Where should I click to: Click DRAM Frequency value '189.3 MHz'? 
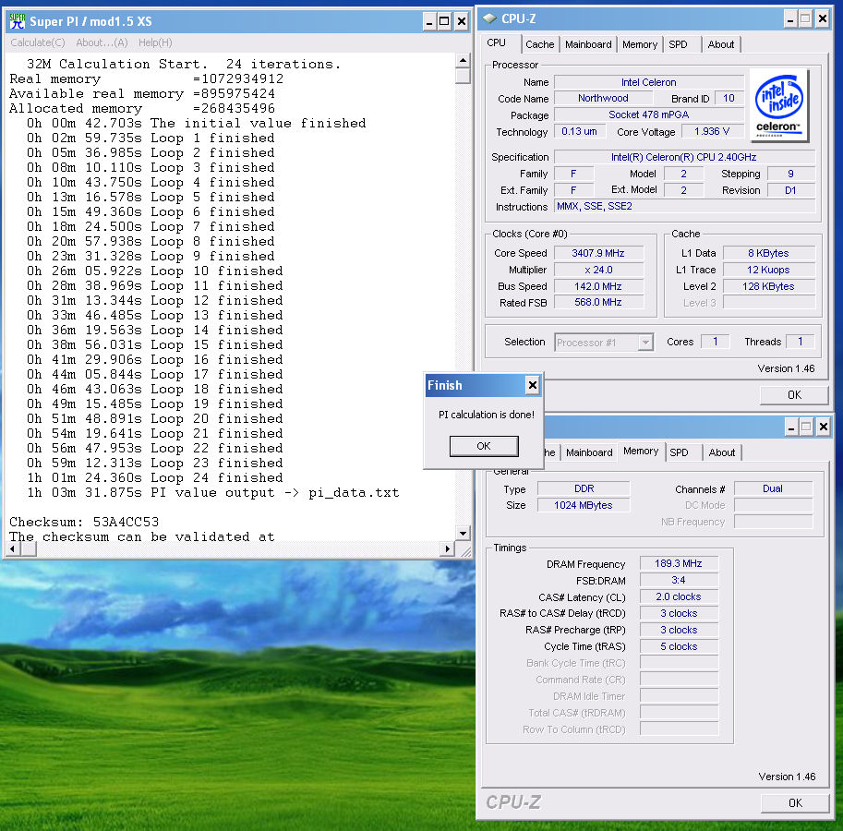pos(679,564)
